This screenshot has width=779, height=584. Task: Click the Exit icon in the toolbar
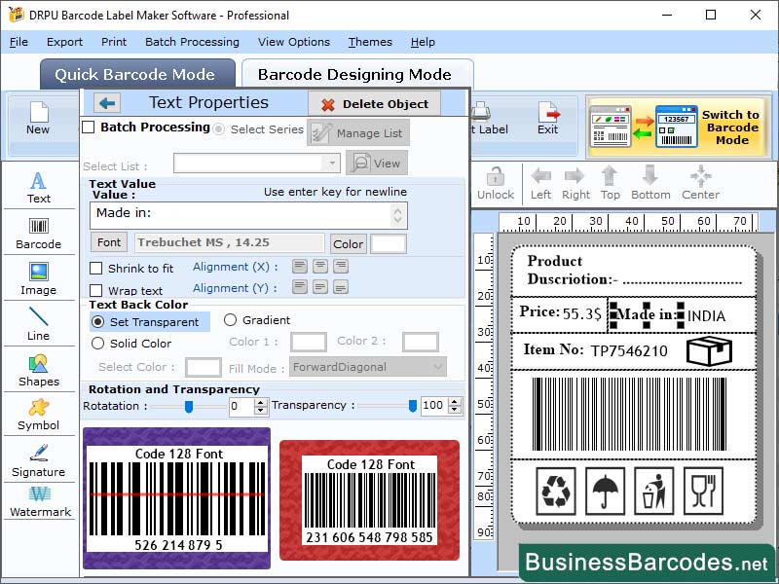pyautogui.click(x=548, y=117)
